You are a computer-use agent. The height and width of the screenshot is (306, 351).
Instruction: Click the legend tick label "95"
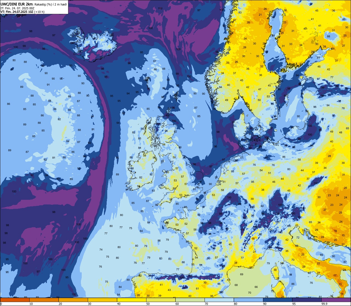tap(294, 304)
